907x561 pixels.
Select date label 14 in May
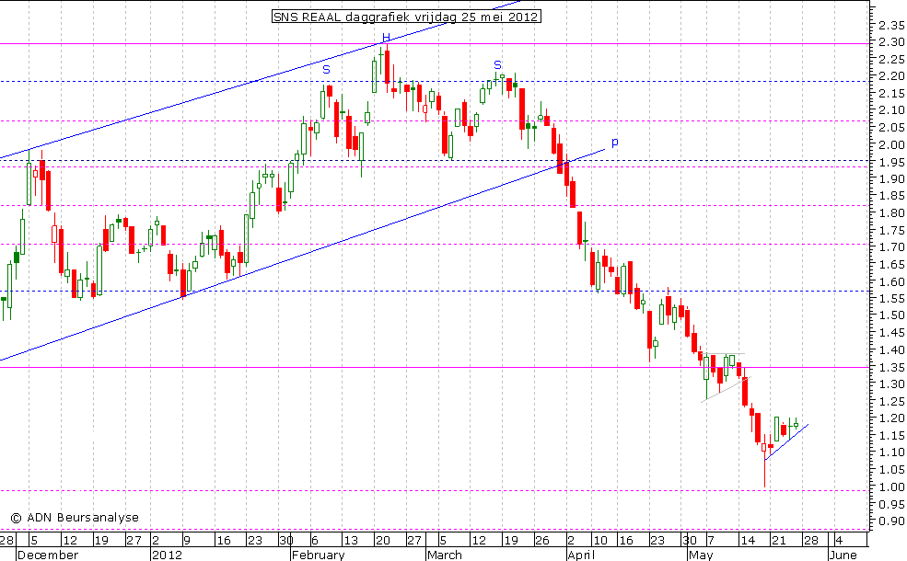tap(748, 541)
